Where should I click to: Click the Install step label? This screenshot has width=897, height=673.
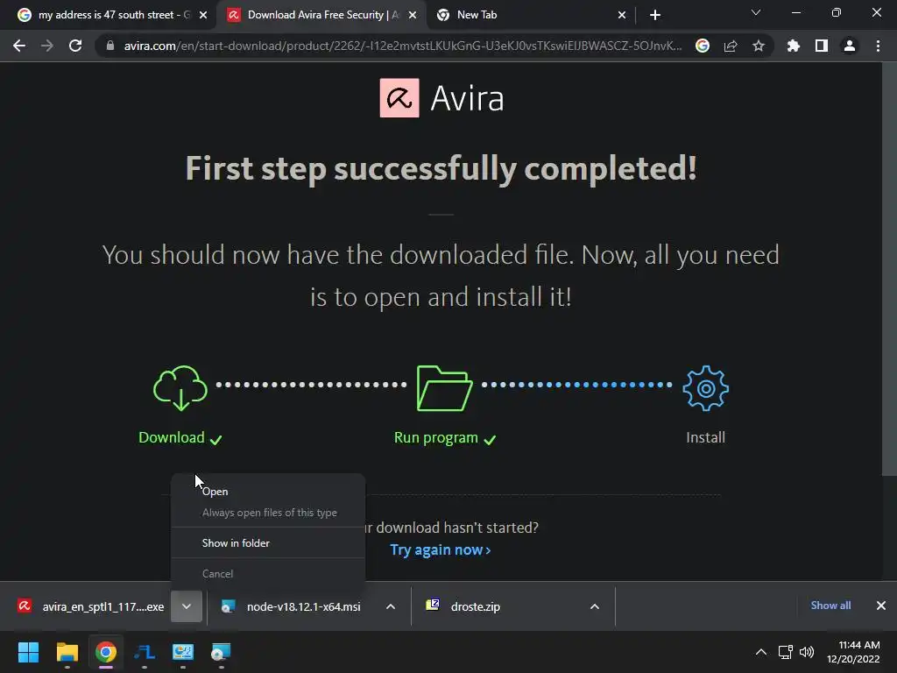[705, 438]
